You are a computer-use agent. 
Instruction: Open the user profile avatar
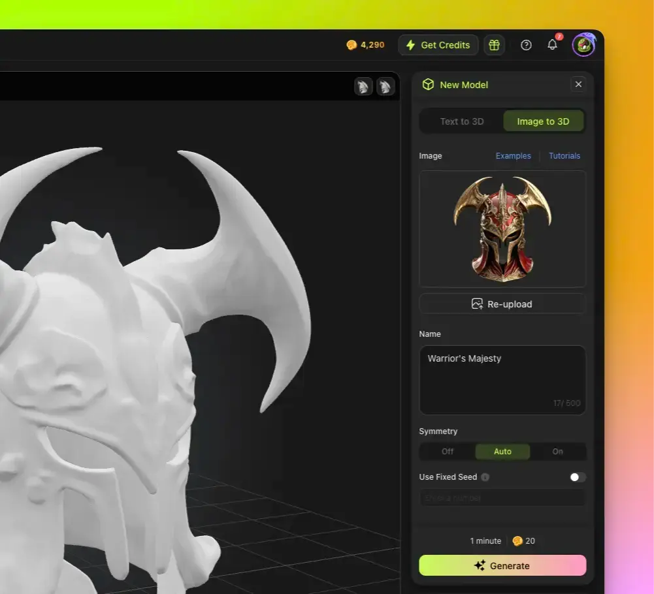pyautogui.click(x=583, y=45)
